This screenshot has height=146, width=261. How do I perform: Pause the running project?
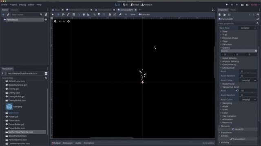tap(232, 4)
